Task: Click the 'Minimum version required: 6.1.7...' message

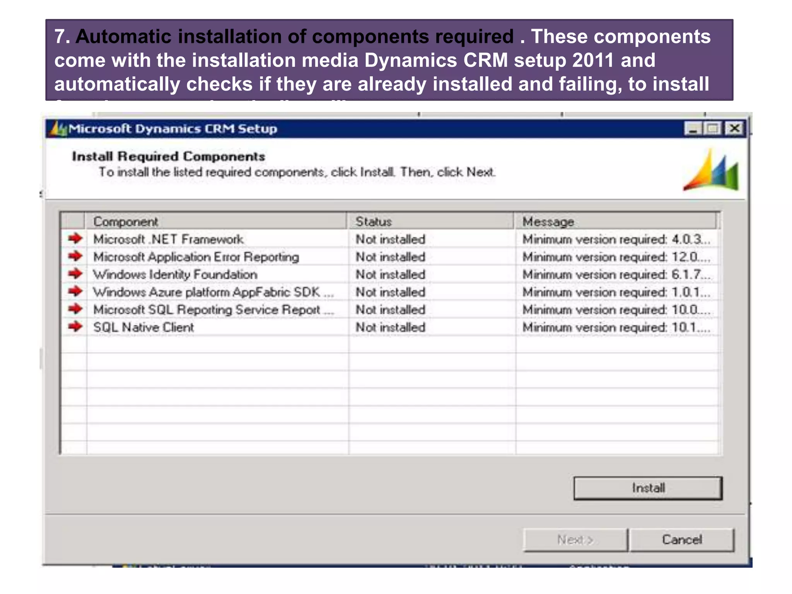Action: point(616,274)
